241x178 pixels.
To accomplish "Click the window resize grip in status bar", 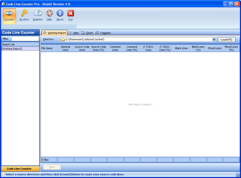I will (x=238, y=174).
